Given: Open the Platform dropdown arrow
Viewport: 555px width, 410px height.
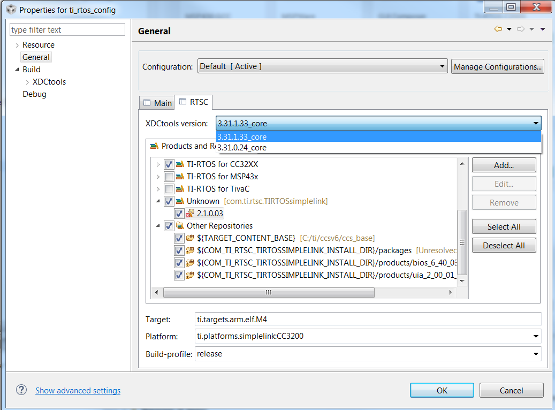Looking at the screenshot, I should click(x=536, y=336).
